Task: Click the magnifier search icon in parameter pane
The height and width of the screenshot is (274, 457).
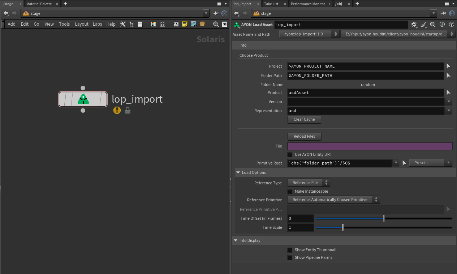Action: pos(433,25)
